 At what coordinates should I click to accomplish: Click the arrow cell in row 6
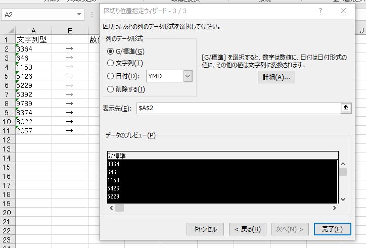[70, 85]
